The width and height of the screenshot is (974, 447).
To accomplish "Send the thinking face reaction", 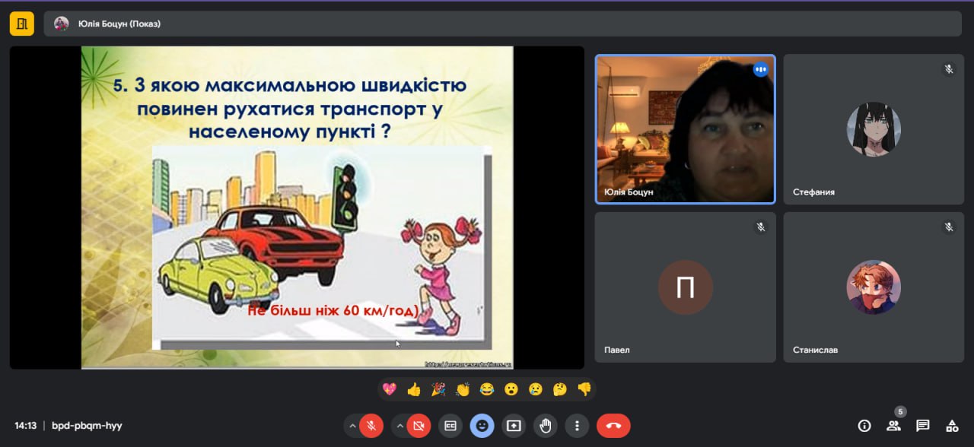I will (x=559, y=389).
